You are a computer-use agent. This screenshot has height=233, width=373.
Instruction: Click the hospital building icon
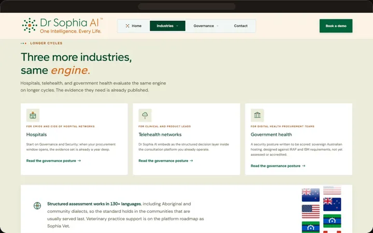[x=33, y=115]
